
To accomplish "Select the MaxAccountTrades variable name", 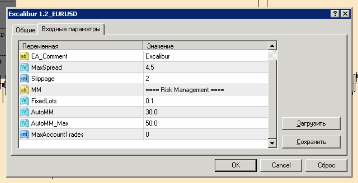I will pyautogui.click(x=57, y=134).
